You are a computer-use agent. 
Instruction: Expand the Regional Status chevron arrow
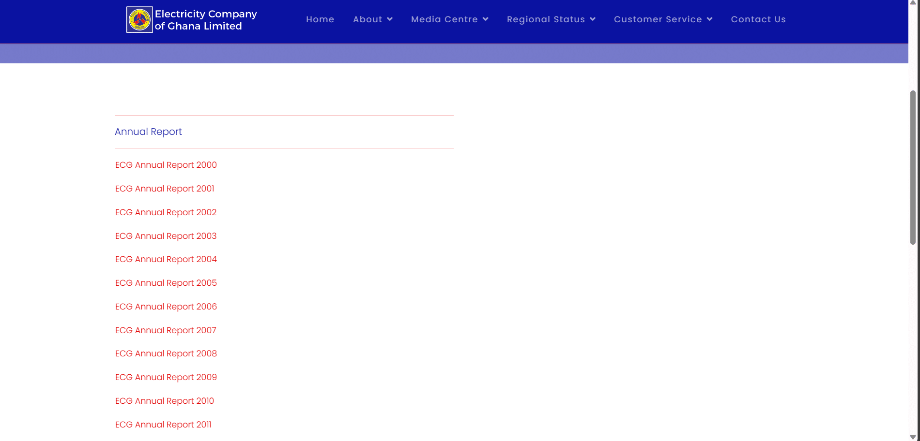point(593,19)
